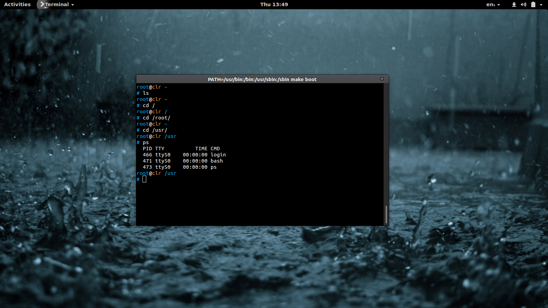548x308 pixels.
Task: Click the 'ls' command line
Action: click(143, 93)
